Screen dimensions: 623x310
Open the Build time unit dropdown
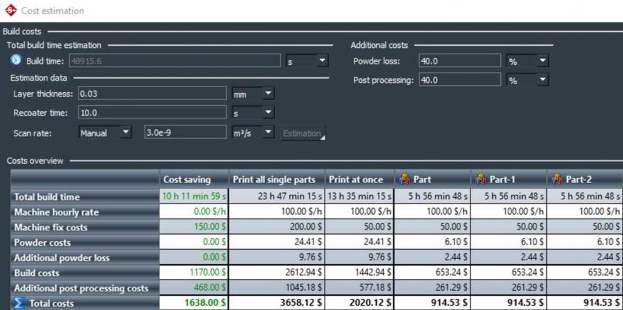322,61
